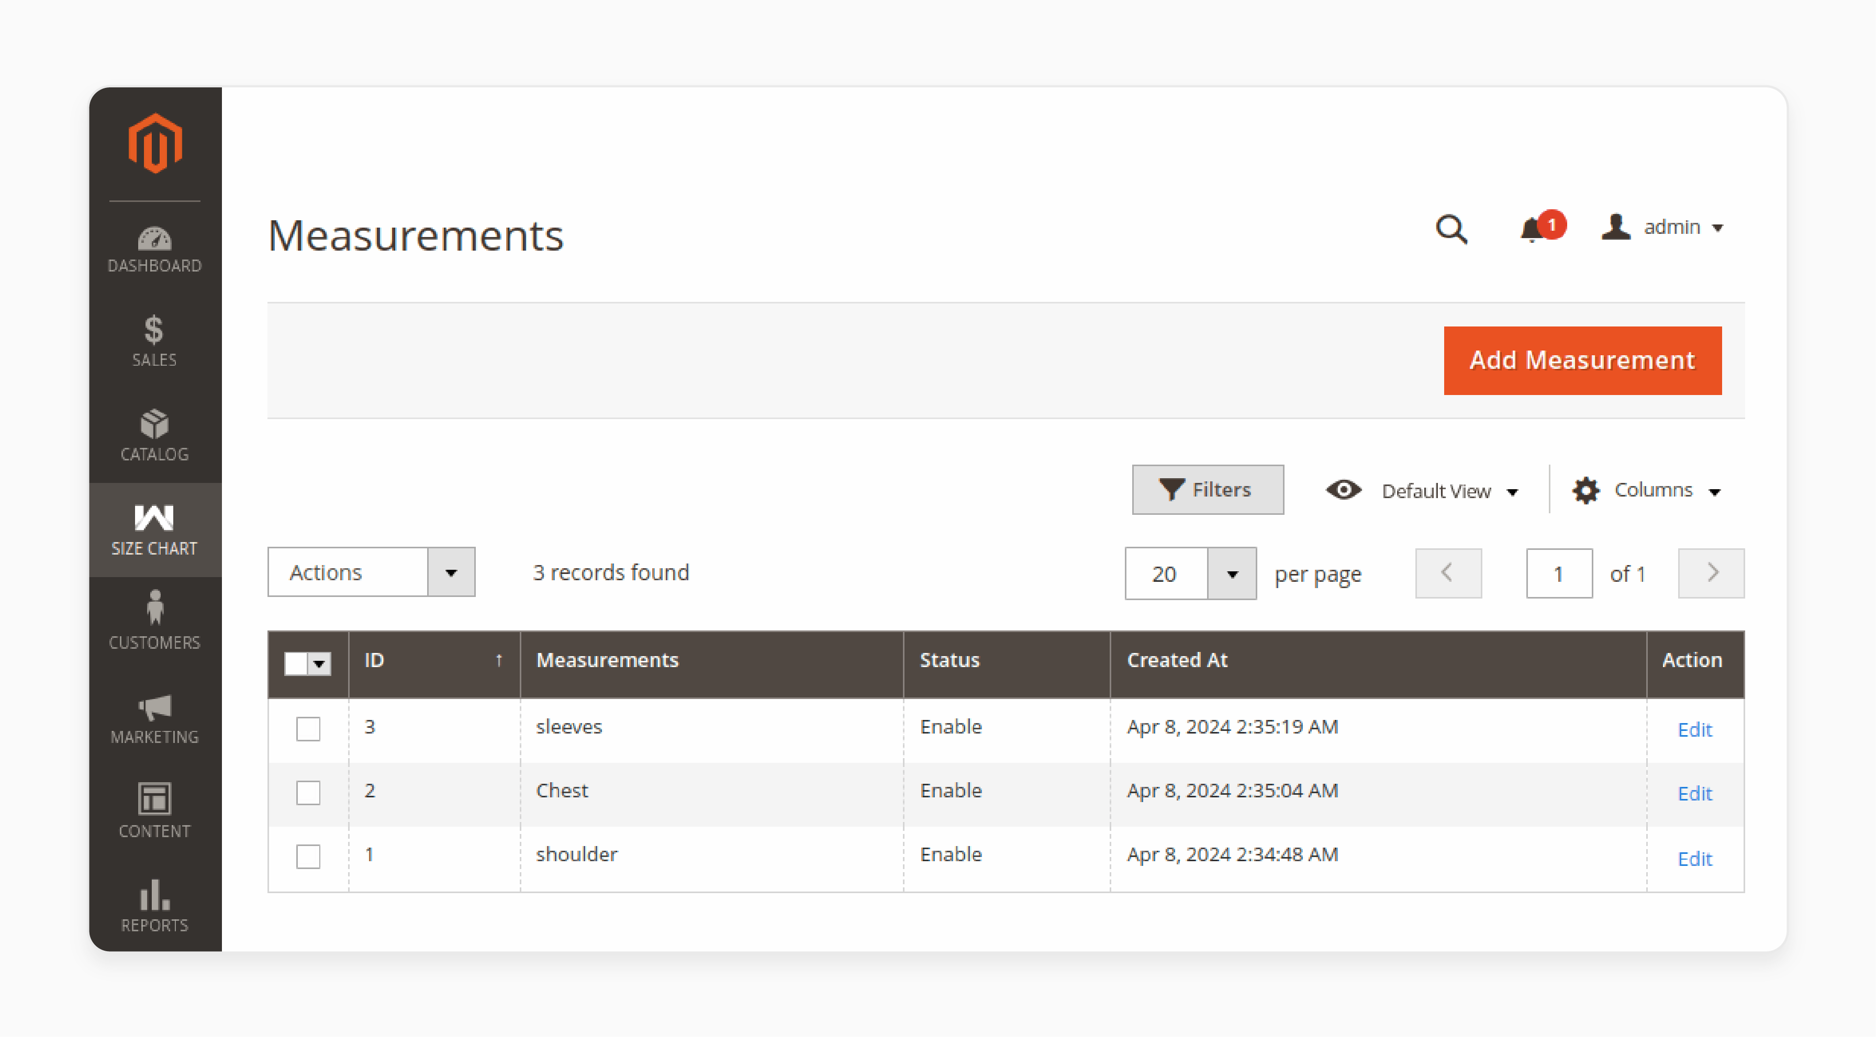Screen dimensions: 1876x1037
Task: Open the Filters button
Action: [1208, 490]
